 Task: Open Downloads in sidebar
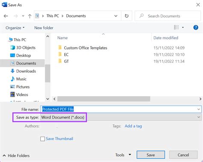[26, 71]
